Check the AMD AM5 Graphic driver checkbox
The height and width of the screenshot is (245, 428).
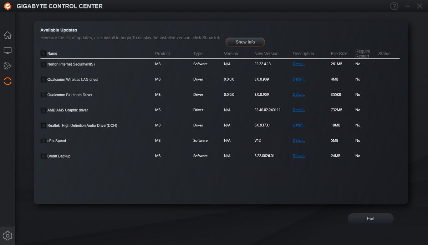[44, 110]
